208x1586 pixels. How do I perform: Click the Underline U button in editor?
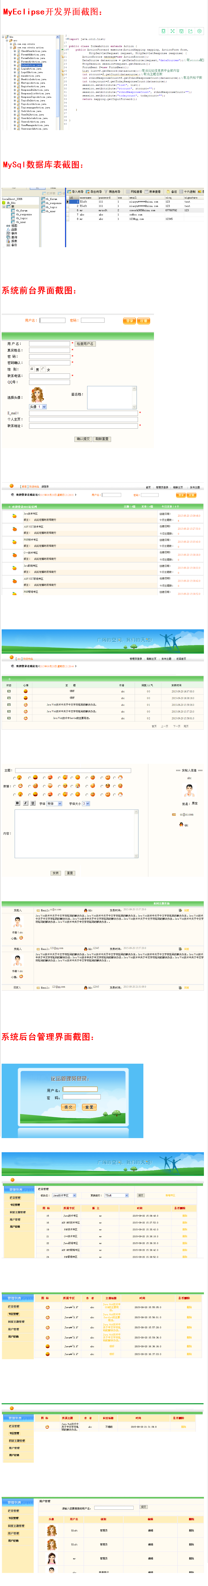pyautogui.click(x=33, y=803)
